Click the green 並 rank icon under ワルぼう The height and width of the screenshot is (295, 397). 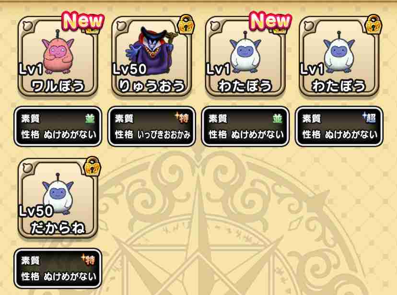tap(90, 118)
